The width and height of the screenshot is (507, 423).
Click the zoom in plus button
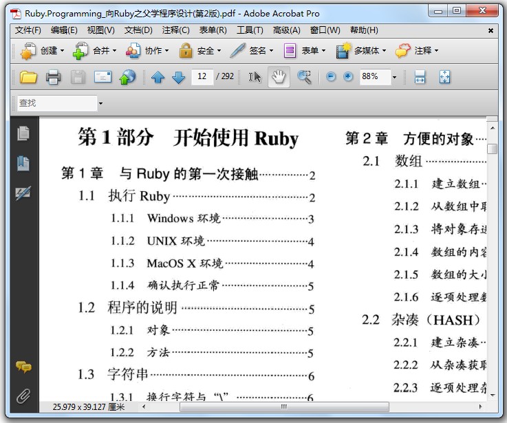(348, 76)
